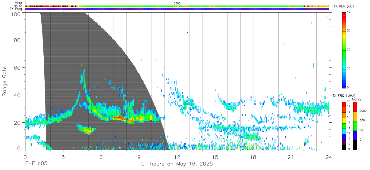
Task: Click the TX frequency legend value 18
Action: [349, 102]
